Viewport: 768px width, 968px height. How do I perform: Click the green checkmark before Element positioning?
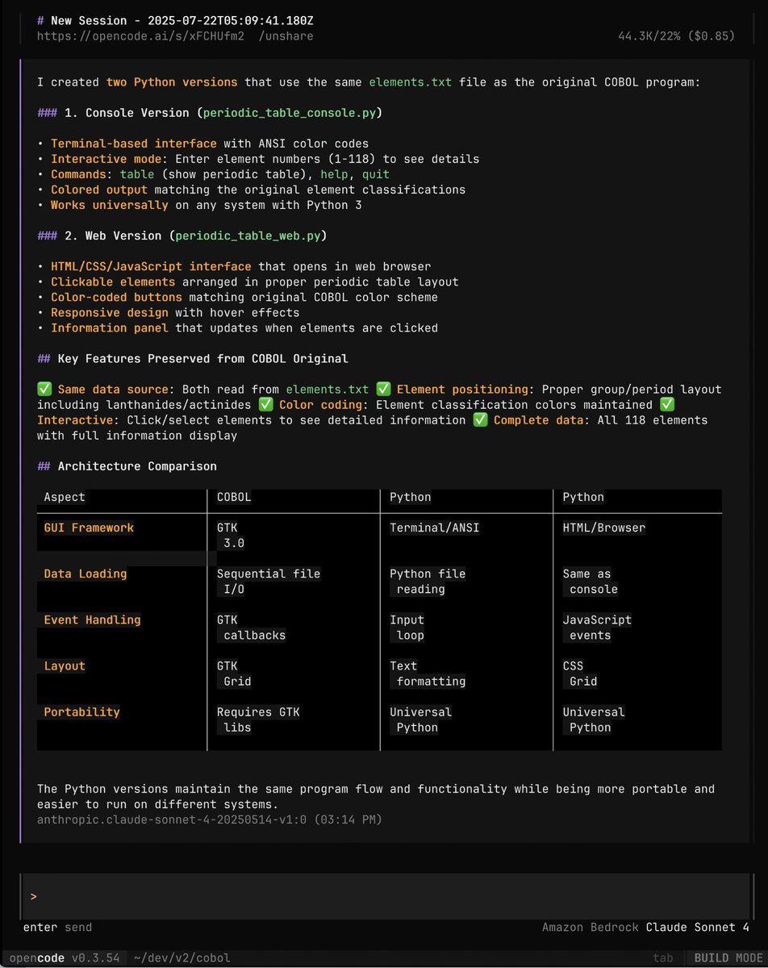click(383, 389)
